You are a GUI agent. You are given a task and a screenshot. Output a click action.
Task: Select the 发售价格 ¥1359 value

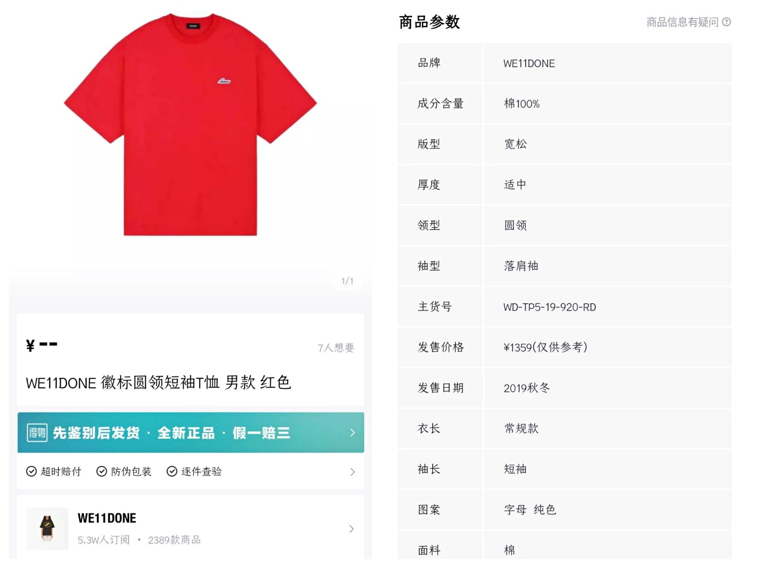tap(546, 348)
